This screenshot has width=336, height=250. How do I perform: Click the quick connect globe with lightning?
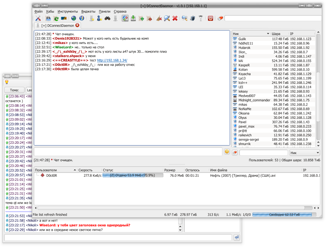coord(82,18)
